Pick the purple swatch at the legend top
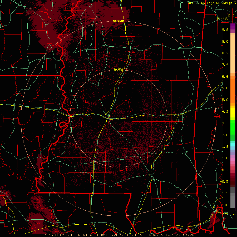 tap(233, 26)
